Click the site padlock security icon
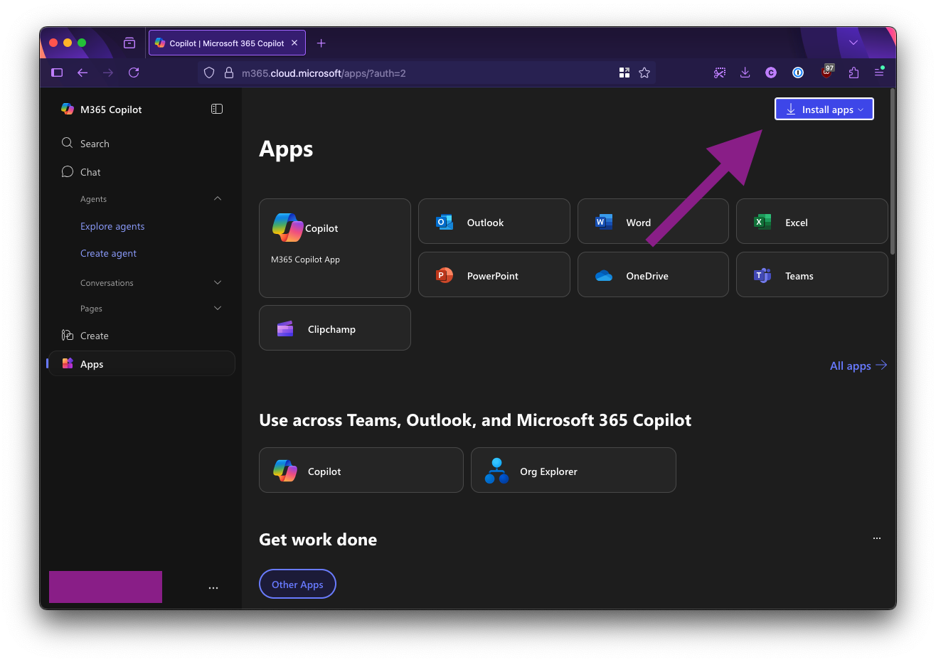Screen dimensions: 936x662 coord(229,73)
